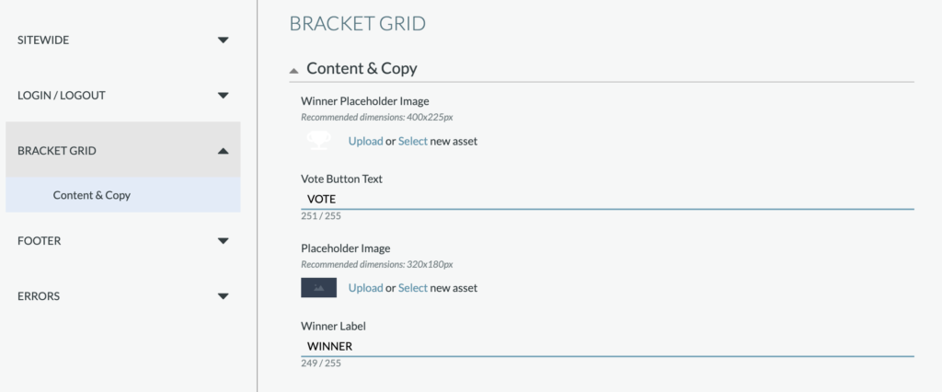Collapse the Content & Copy panel triangle

click(x=293, y=70)
